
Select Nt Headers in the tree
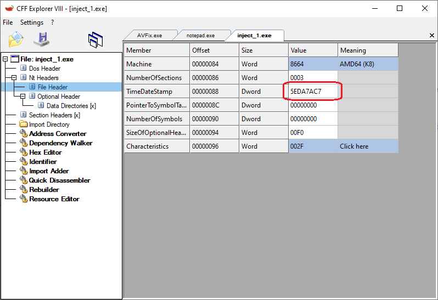click(x=43, y=77)
